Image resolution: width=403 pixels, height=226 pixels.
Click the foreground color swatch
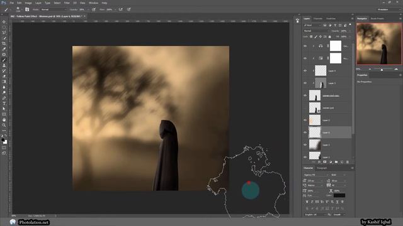click(x=3, y=140)
